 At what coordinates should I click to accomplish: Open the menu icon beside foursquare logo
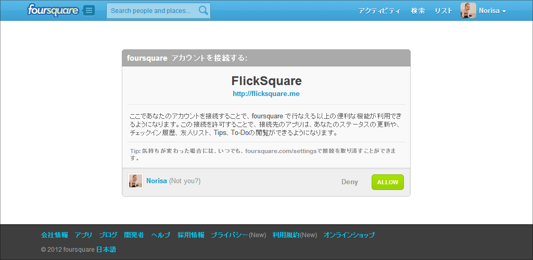[x=88, y=10]
